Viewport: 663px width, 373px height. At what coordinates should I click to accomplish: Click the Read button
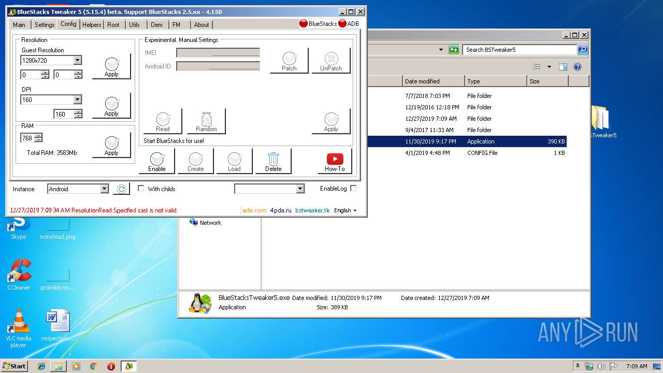[163, 121]
